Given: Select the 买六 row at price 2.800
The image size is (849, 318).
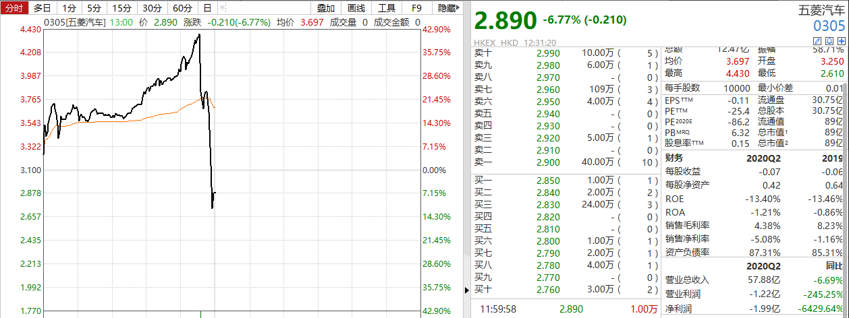Looking at the screenshot, I should click(x=566, y=241).
